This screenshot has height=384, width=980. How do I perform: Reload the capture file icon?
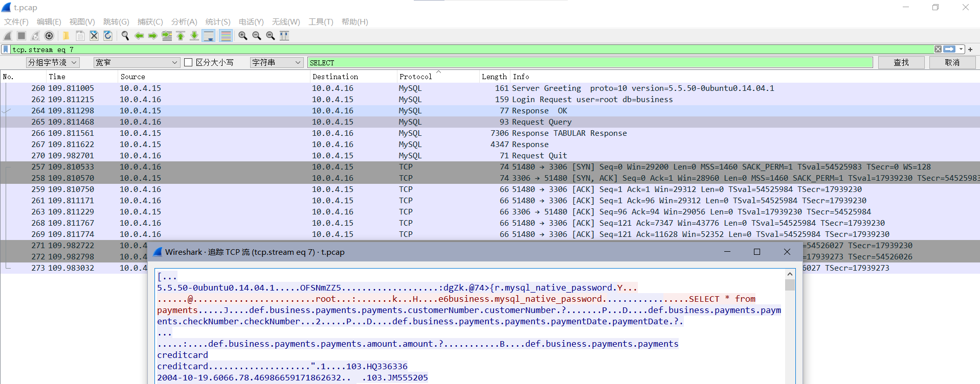tap(108, 36)
